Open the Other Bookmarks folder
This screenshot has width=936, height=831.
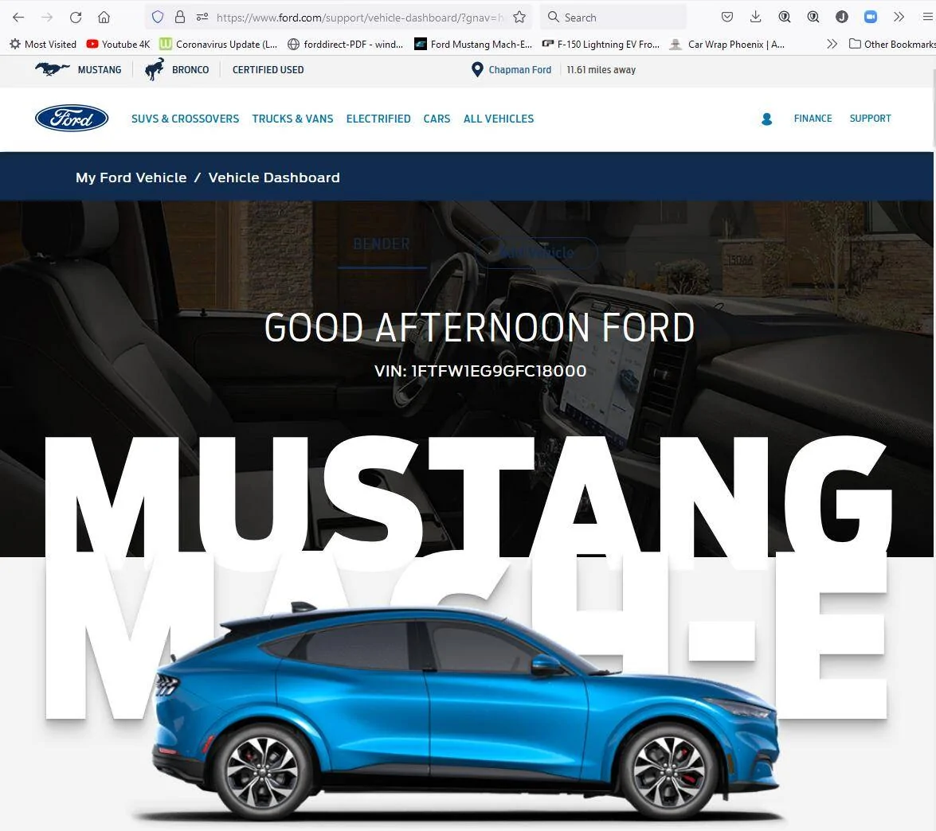pos(892,44)
